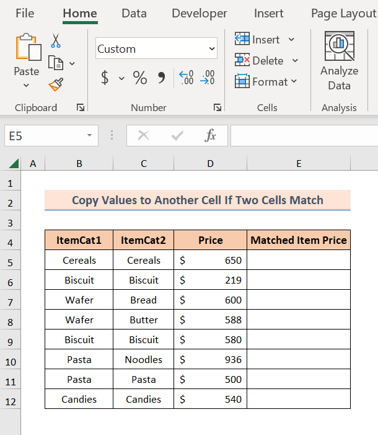Cut selection with the scissors icon
The width and height of the screenshot is (378, 435).
pos(56,41)
